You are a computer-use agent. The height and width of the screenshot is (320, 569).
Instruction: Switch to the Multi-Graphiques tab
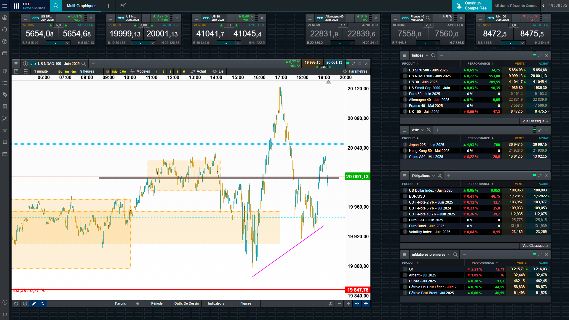pos(81,6)
